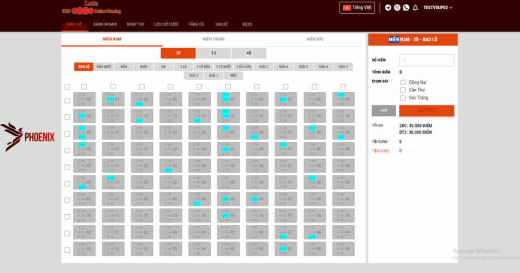The image size is (520, 273).
Task: Click the Số Điểm input field
Action: coord(427,60)
